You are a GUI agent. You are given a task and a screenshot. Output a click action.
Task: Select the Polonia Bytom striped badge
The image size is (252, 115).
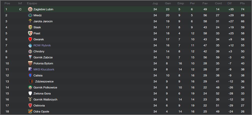point(30,63)
